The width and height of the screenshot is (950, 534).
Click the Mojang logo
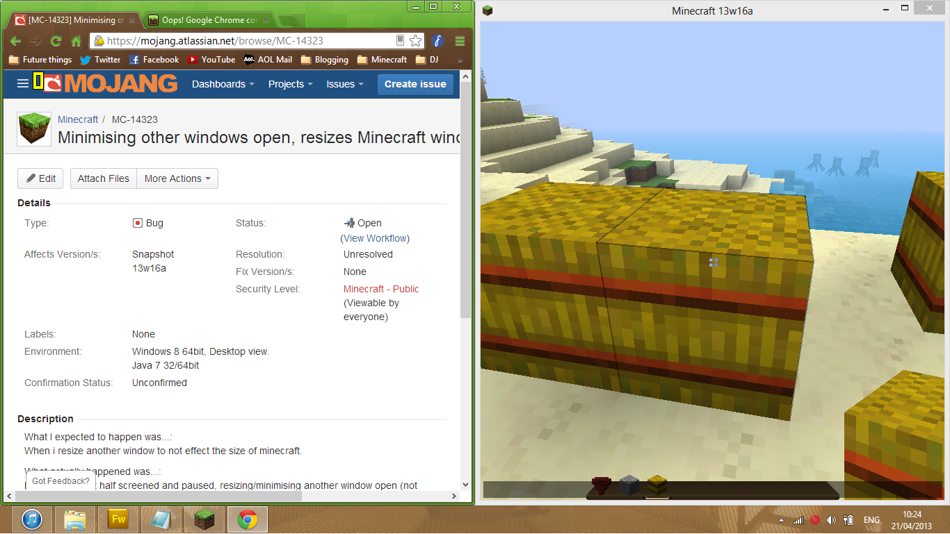click(x=111, y=83)
